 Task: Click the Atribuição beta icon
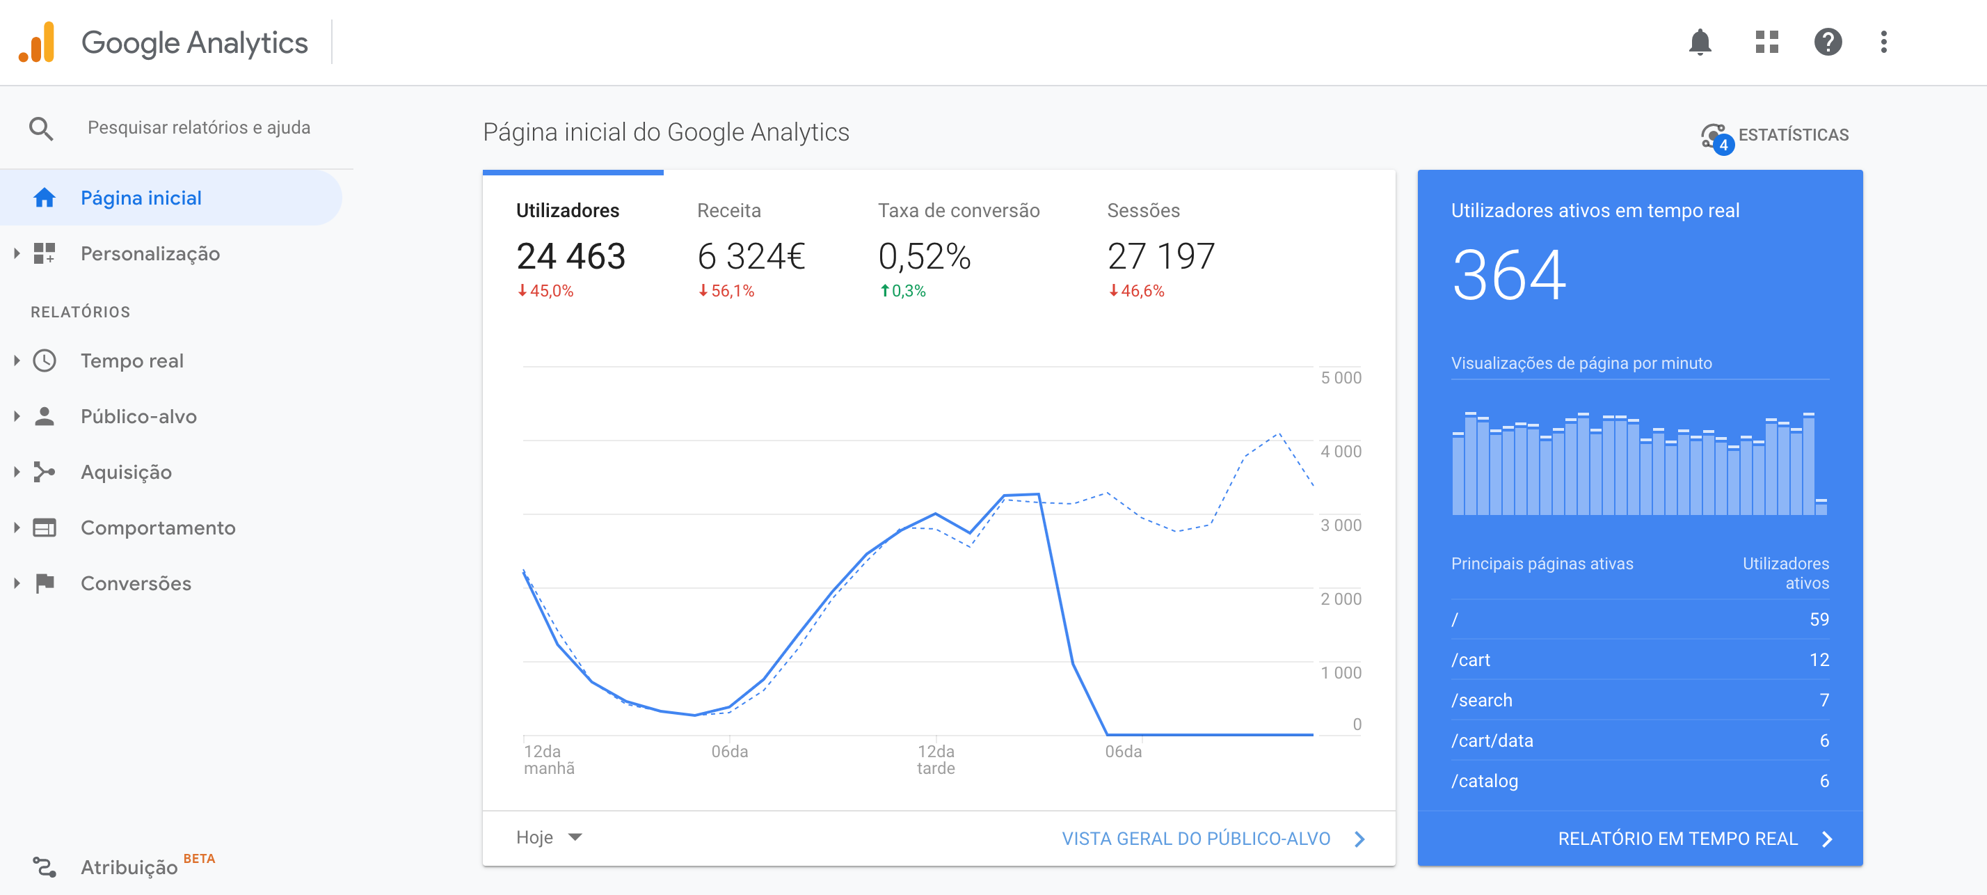(x=44, y=867)
